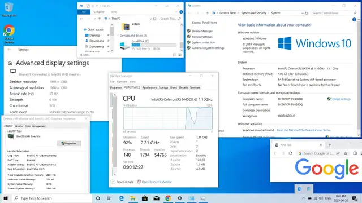
Task: Open the Monitor tab in graphics properties
Action: click(x=19, y=126)
